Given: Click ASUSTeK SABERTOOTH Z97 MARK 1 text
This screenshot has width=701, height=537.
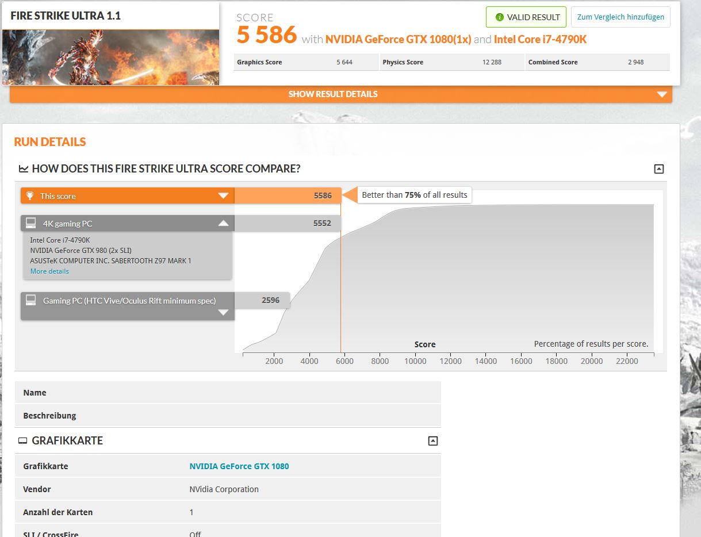Looking at the screenshot, I should point(110,261).
